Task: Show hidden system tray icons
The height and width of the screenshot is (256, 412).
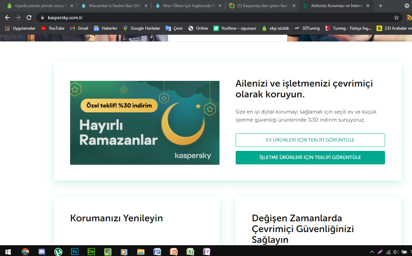Action: point(372,252)
